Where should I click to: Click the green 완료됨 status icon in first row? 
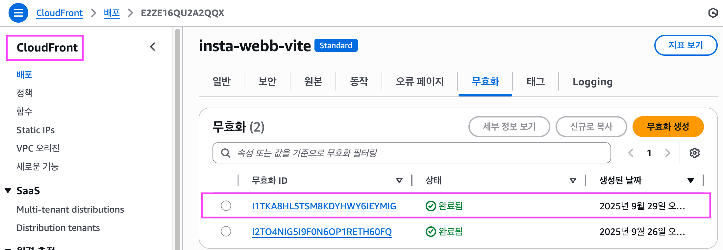431,206
